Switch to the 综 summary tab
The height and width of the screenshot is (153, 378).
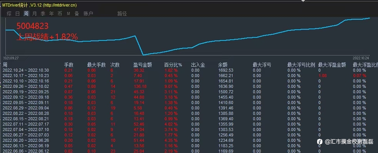click(9, 14)
